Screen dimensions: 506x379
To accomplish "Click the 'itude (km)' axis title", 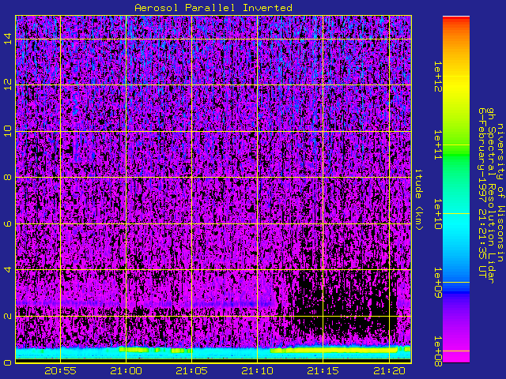I will [x=418, y=200].
